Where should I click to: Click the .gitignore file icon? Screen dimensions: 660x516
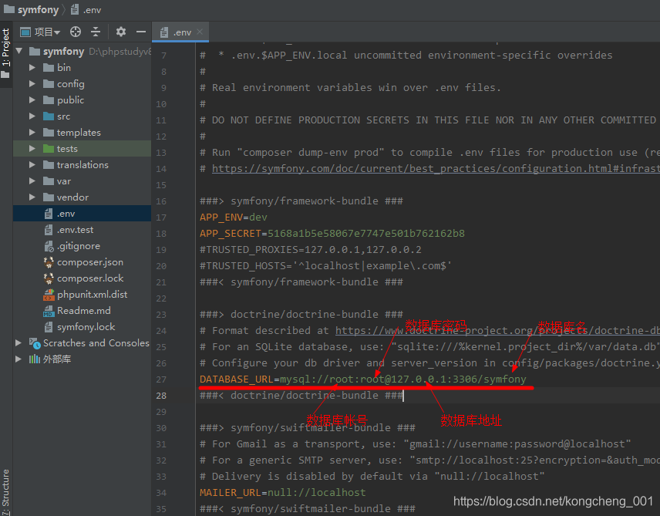(x=49, y=246)
